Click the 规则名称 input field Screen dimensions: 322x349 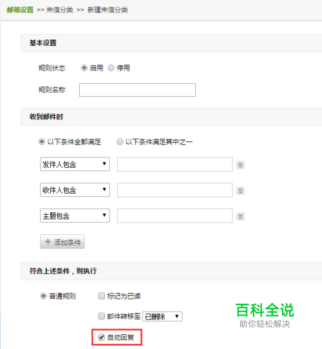pyautogui.click(x=137, y=90)
